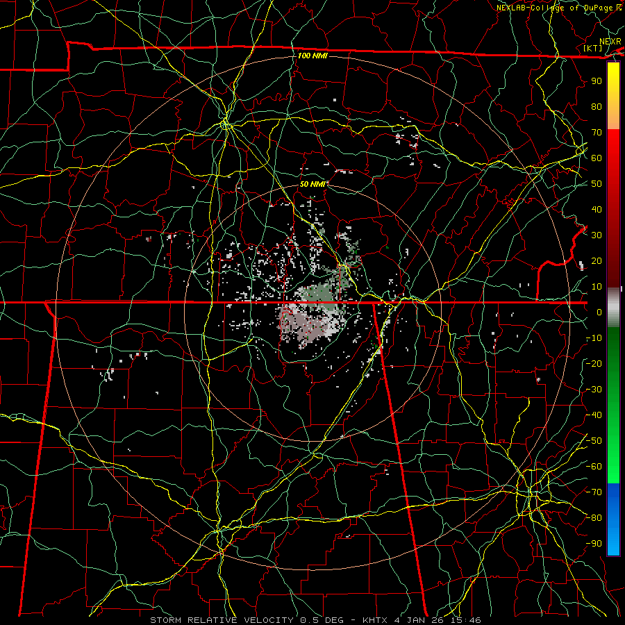Click the gray zero-velocity segment of the scale
The image size is (625, 625).
613,307
